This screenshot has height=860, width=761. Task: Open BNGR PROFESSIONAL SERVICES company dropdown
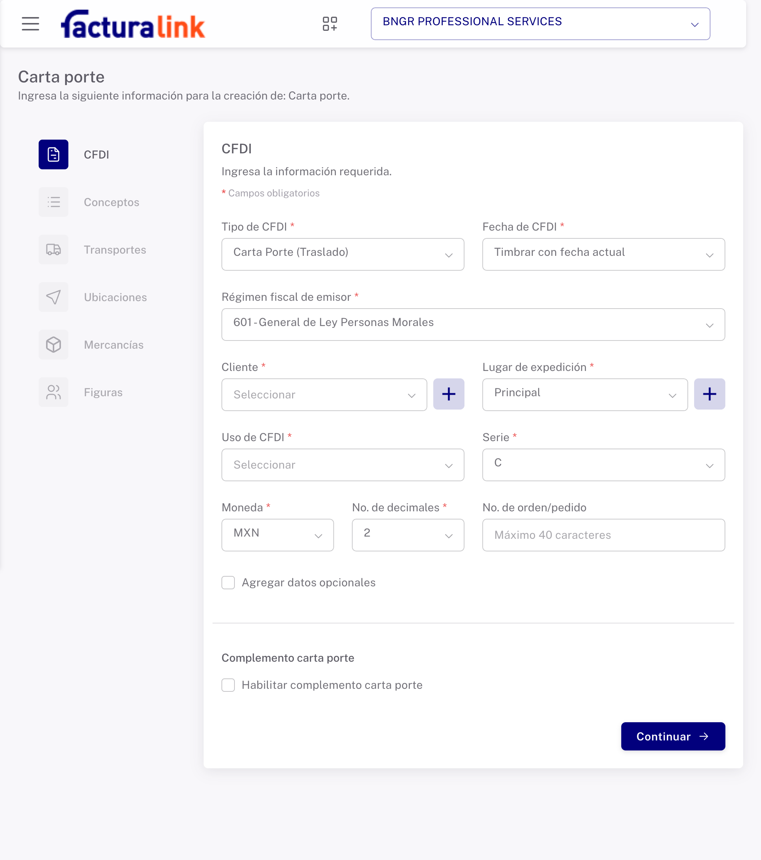540,24
